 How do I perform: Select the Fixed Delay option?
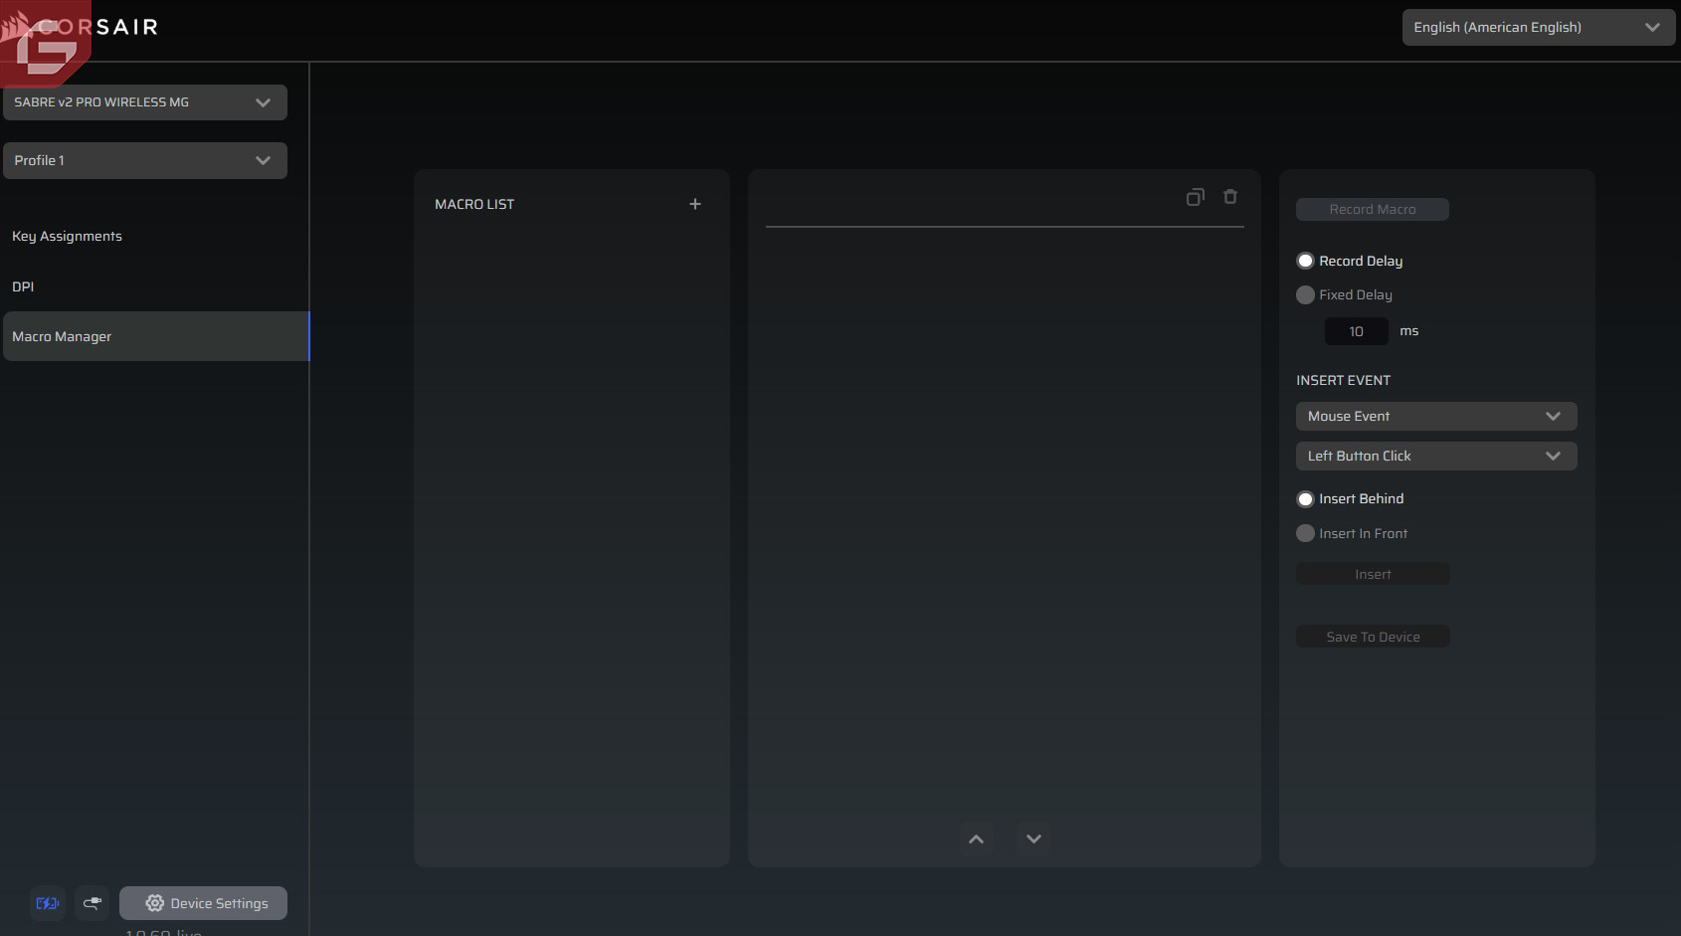1306,295
